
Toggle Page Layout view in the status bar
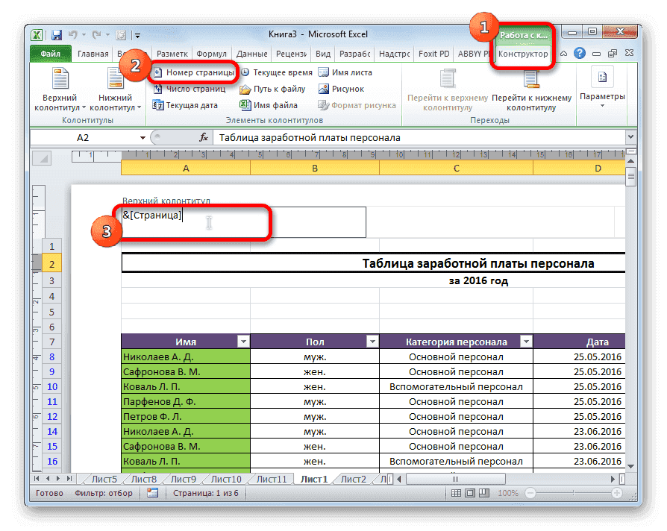pyautogui.click(x=469, y=493)
